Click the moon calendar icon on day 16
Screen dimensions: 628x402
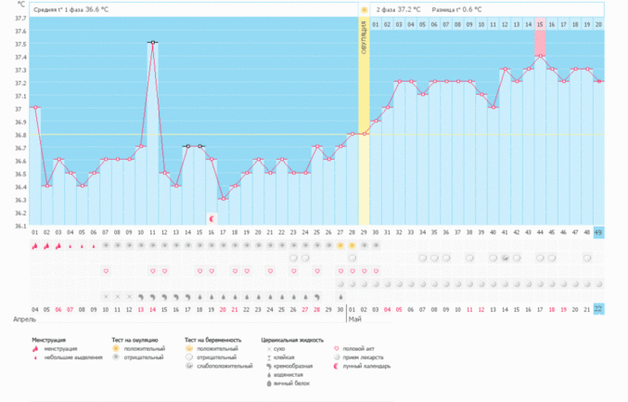(x=211, y=219)
